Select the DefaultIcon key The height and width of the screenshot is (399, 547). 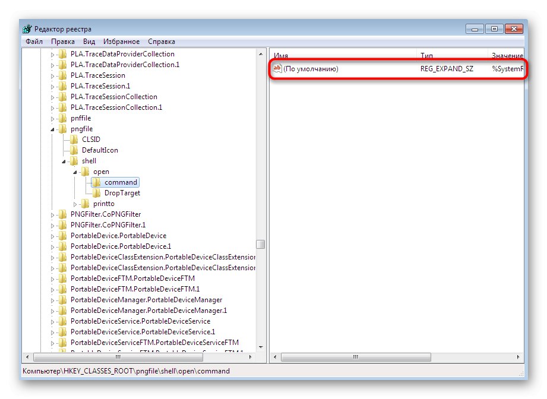coord(100,150)
